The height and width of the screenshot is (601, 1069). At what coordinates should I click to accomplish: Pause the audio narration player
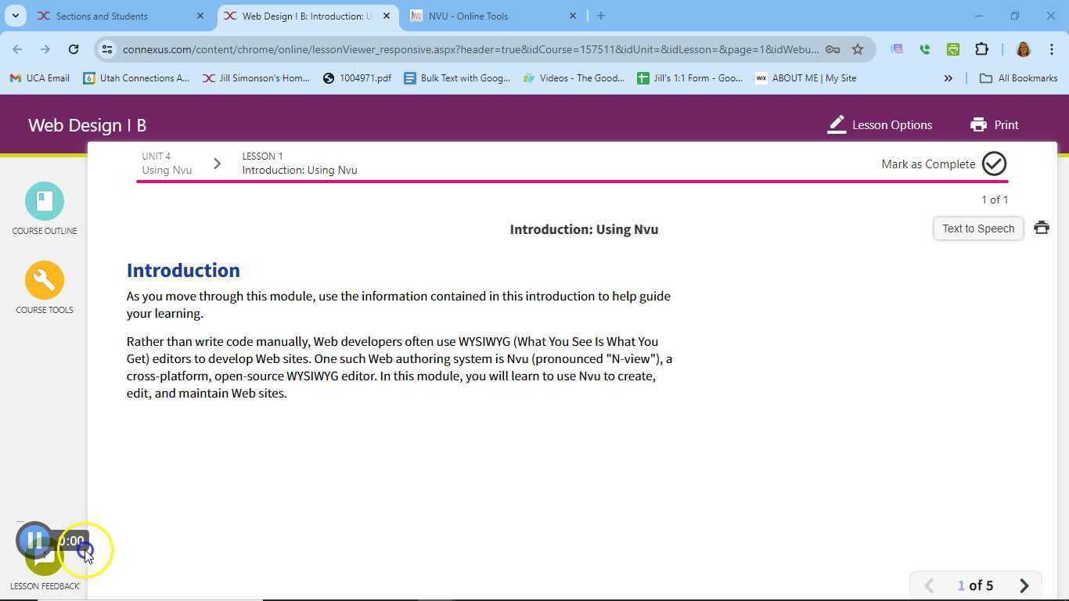34,540
